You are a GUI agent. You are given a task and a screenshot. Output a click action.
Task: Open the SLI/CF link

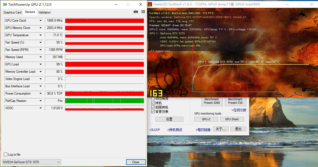(155, 130)
